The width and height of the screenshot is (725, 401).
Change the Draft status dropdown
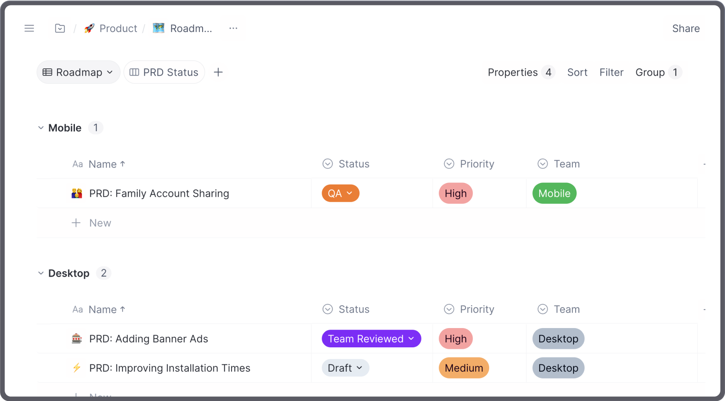pyautogui.click(x=346, y=368)
